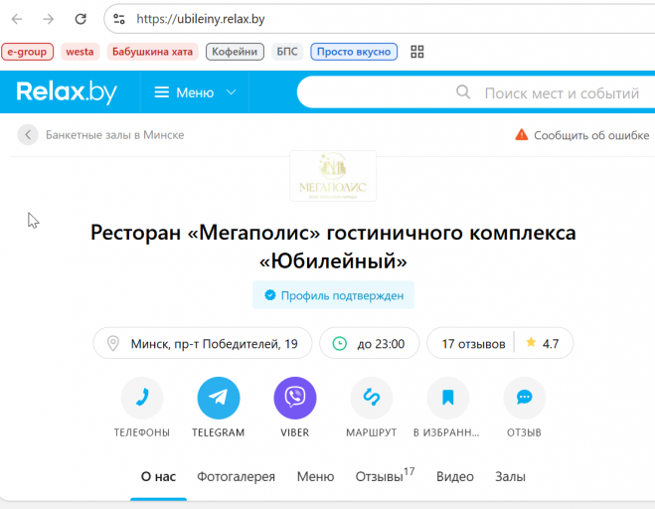
Task: Switch to the Отзывы tab
Action: coord(385,475)
